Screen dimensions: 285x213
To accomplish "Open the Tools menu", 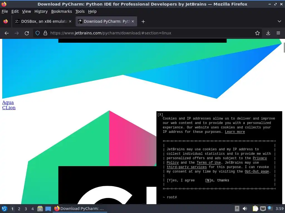I will (80, 11).
